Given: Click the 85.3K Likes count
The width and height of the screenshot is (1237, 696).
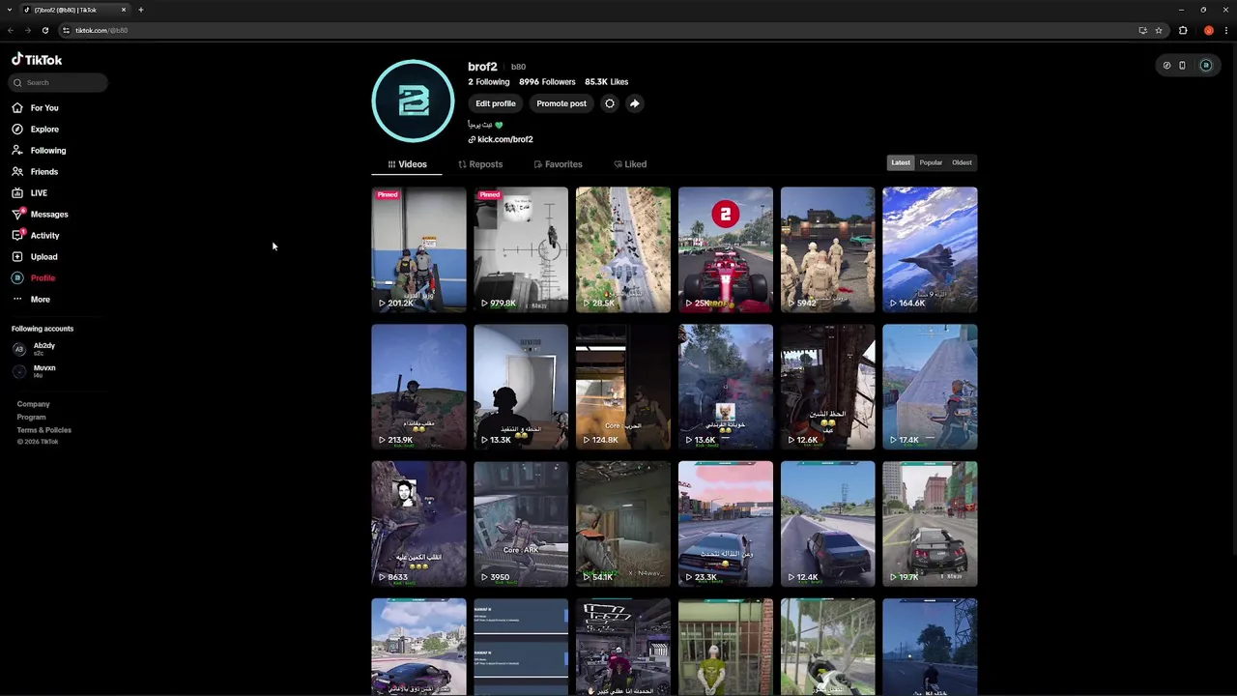Looking at the screenshot, I should (606, 82).
